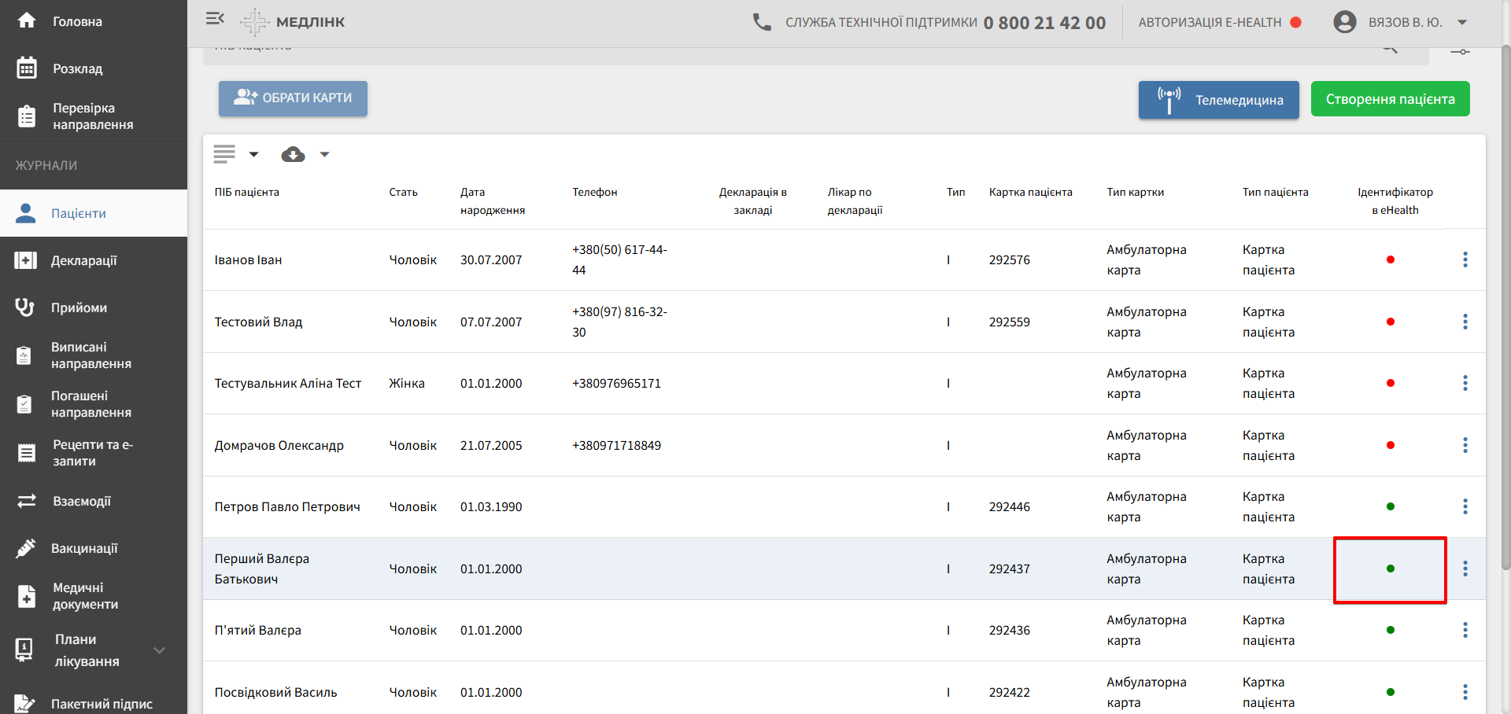This screenshot has height=714, width=1511.
Task: Click the Телемедицина button
Action: pyautogui.click(x=1218, y=100)
